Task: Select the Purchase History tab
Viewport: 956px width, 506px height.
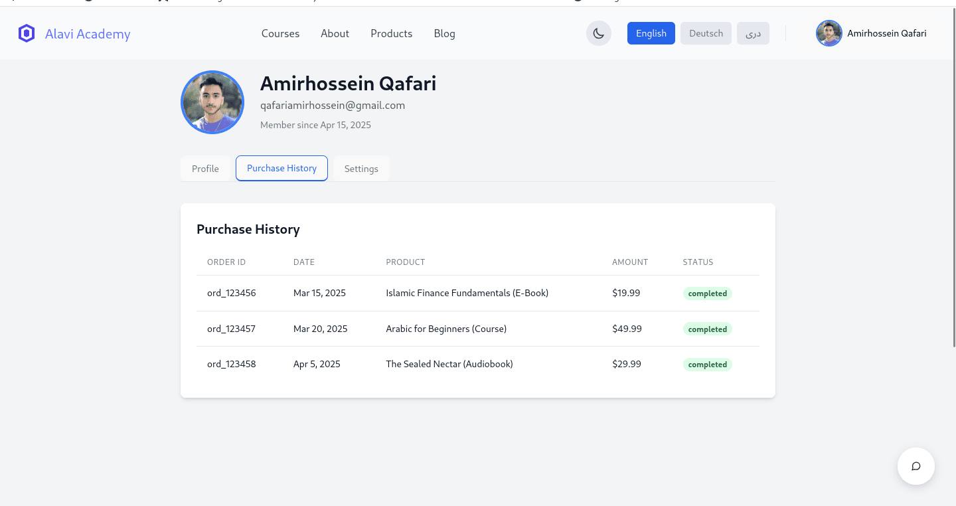Action: 281,168
